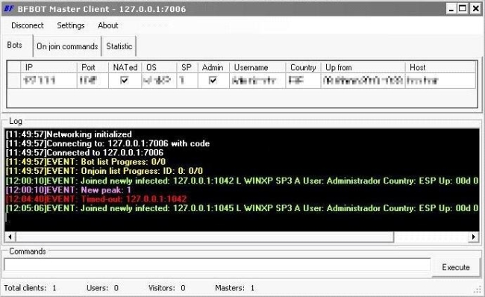The width and height of the screenshot is (485, 297).
Task: Click the blurred IP cell of the bot
Action: point(48,81)
